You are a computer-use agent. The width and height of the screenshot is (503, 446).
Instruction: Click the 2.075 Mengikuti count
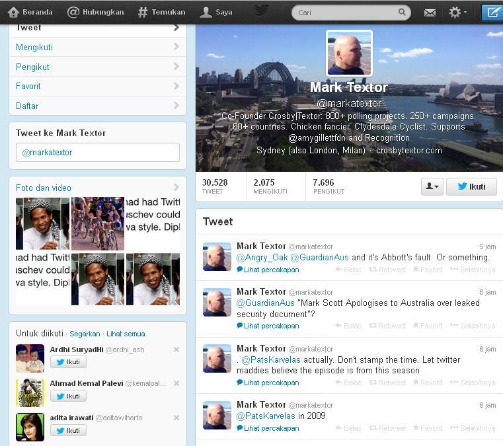point(270,186)
